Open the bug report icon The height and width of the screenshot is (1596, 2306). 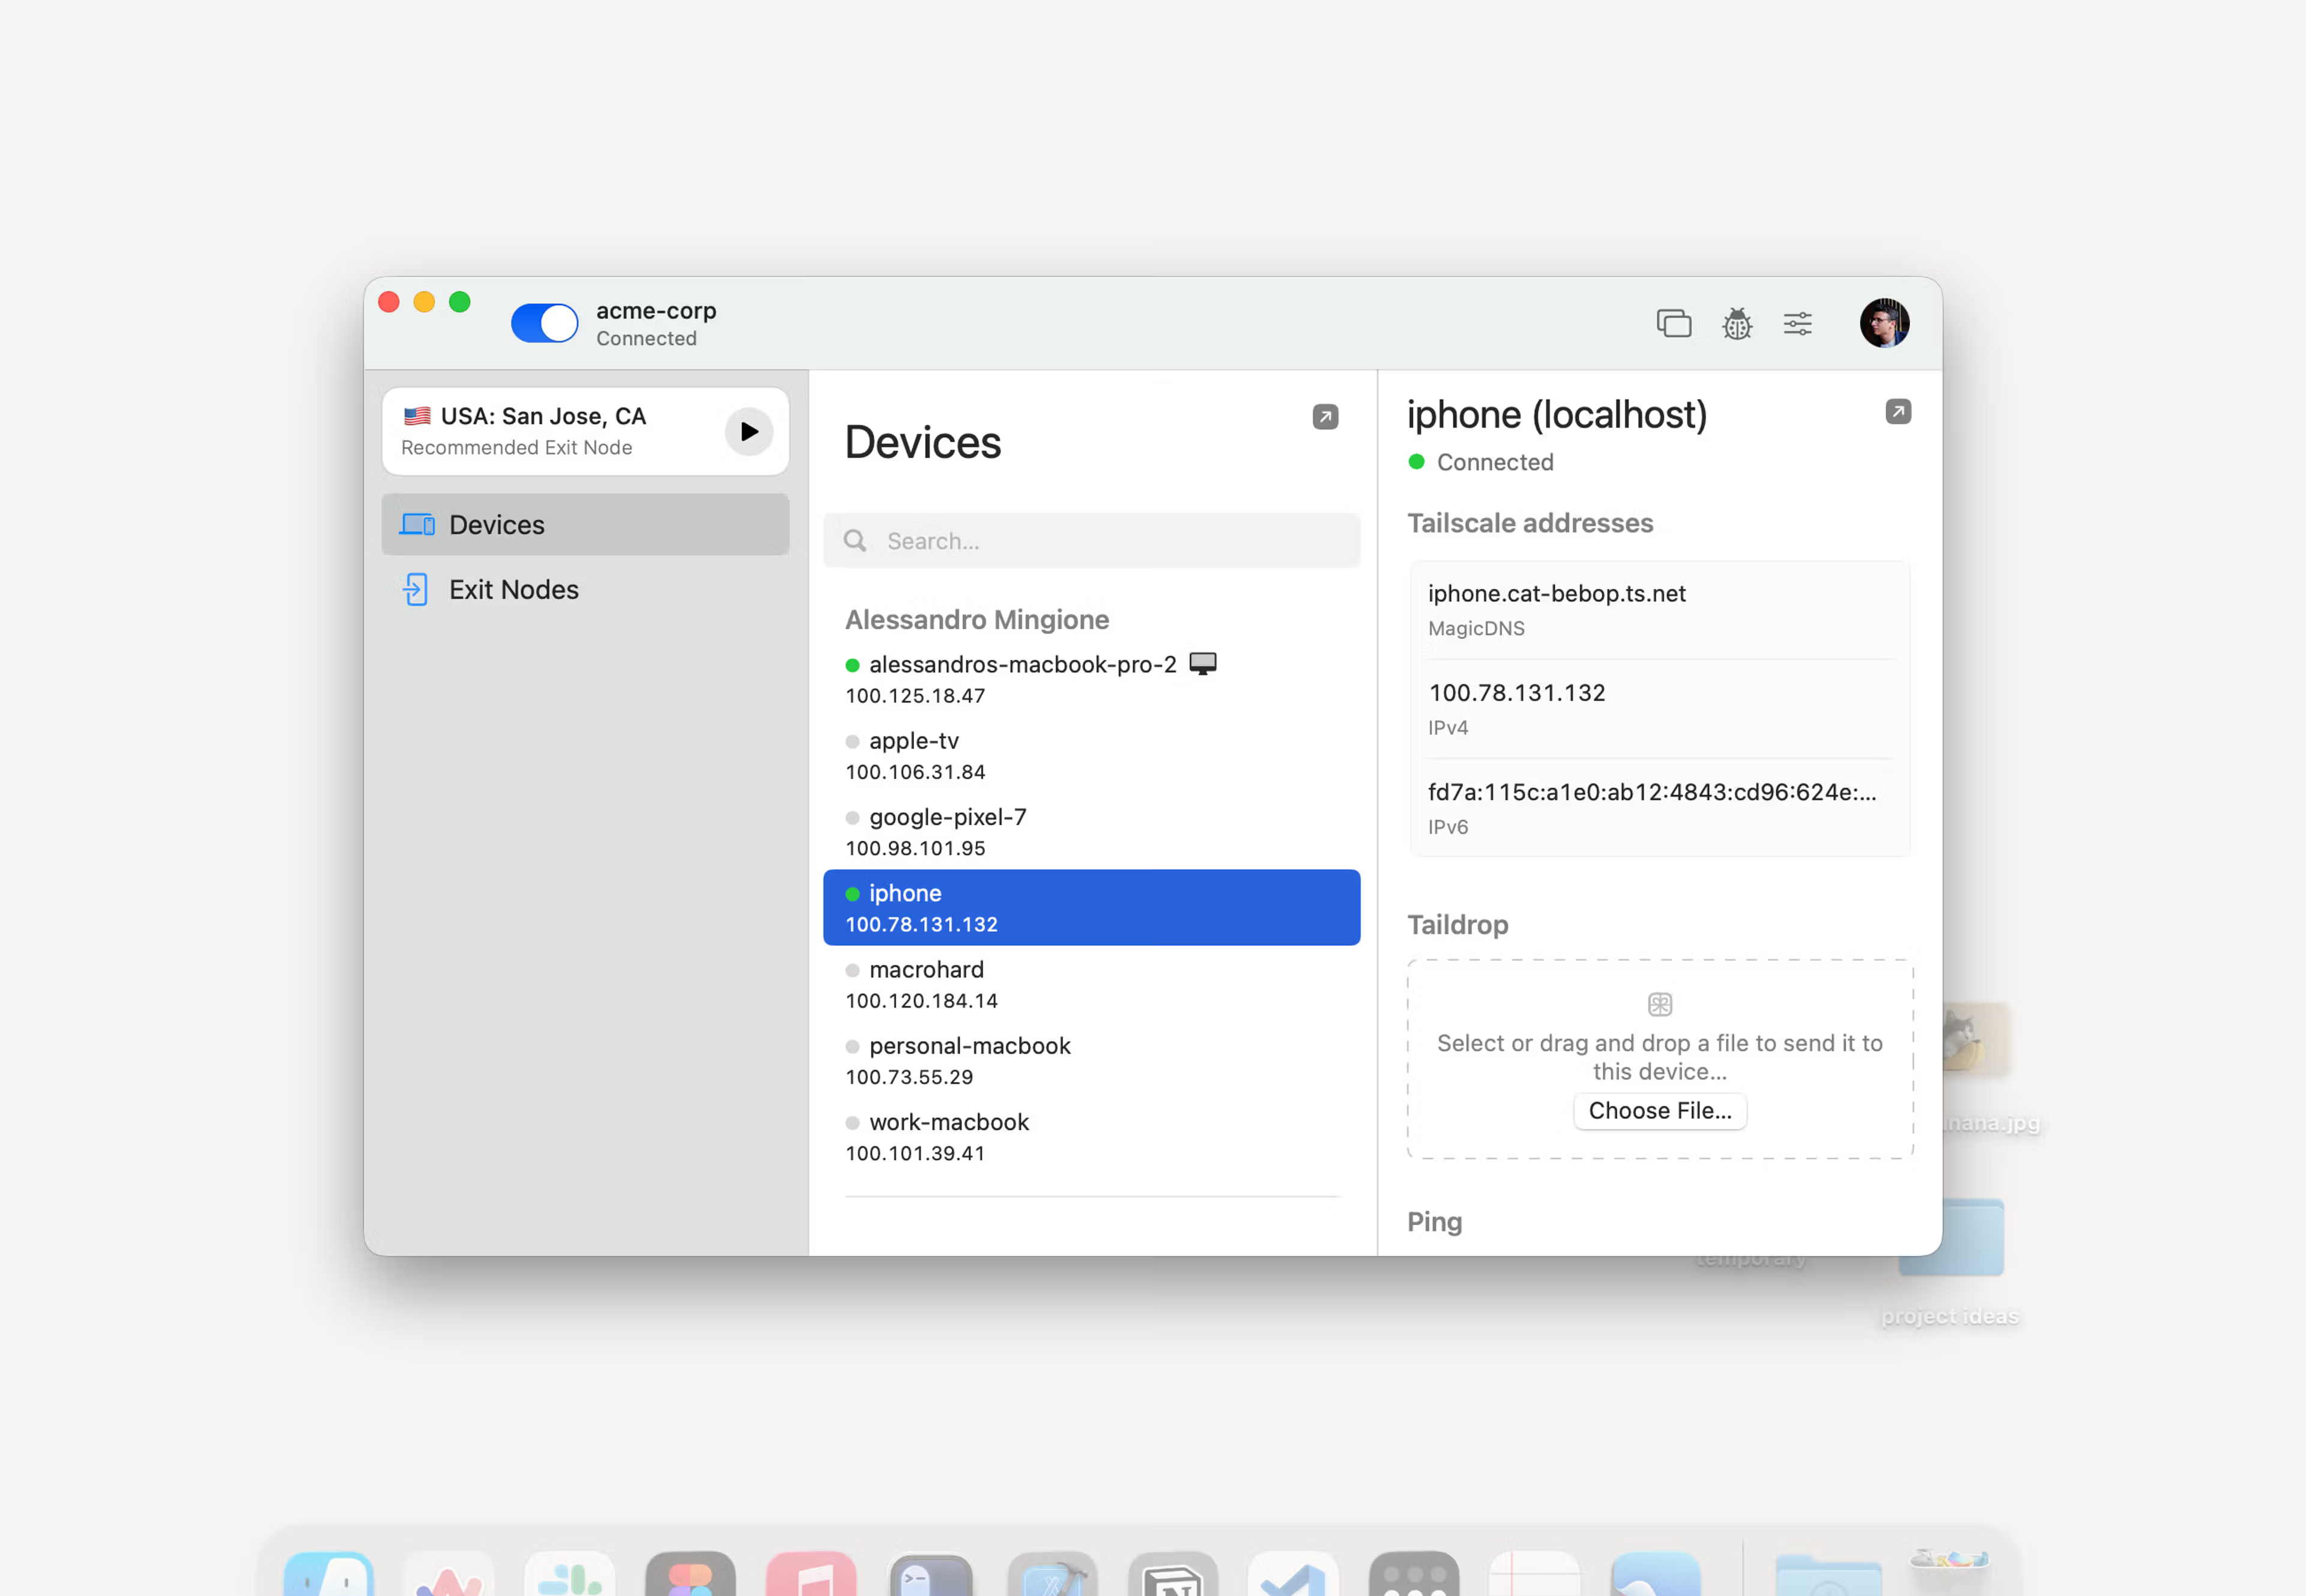coord(1737,323)
